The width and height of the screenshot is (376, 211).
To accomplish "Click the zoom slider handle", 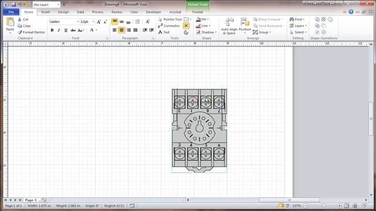I will [x=323, y=206].
